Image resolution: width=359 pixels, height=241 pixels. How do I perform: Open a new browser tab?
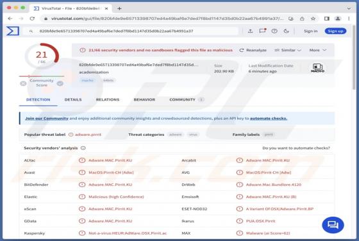[x=119, y=8]
